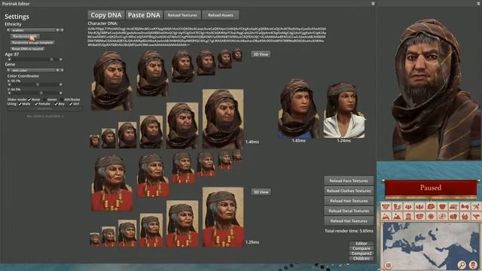This screenshot has width=482, height=271.
Task: Select second mountain icon in second map row
Action: (397, 216)
